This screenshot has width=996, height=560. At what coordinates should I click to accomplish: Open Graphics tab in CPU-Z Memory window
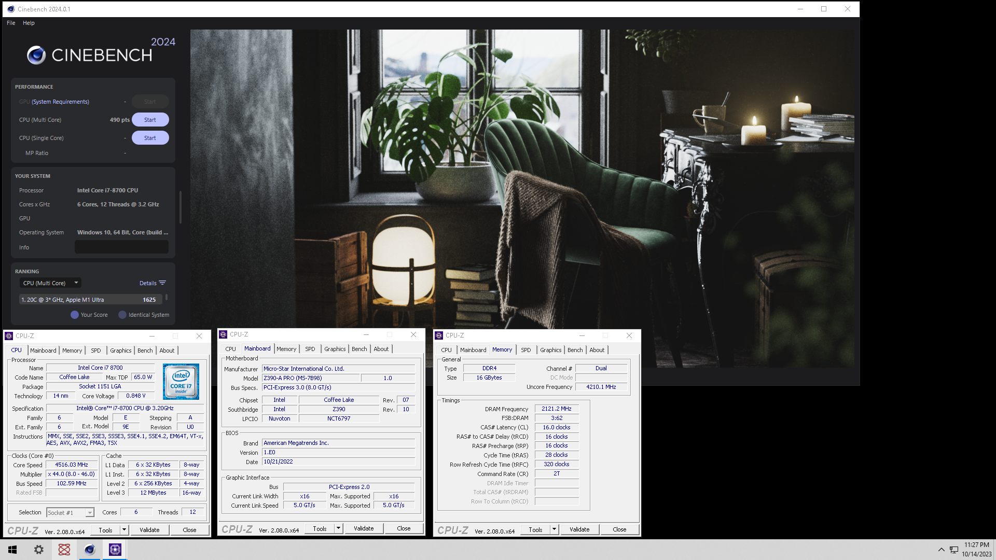(551, 350)
